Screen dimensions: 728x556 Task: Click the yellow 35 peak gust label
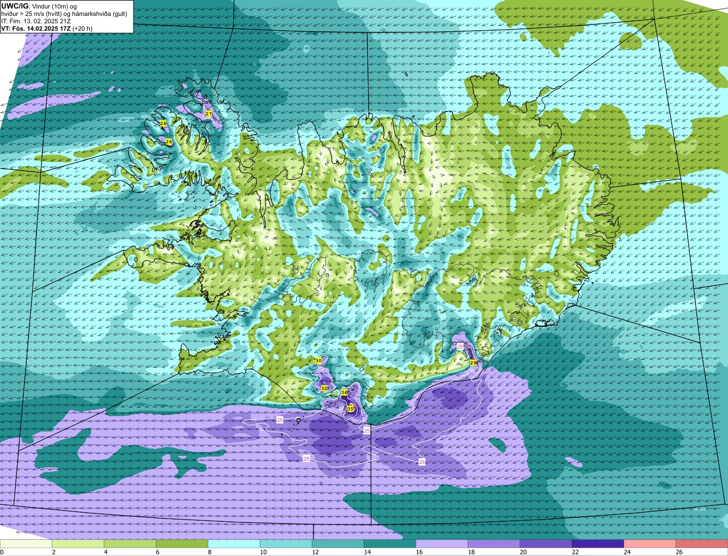click(350, 409)
